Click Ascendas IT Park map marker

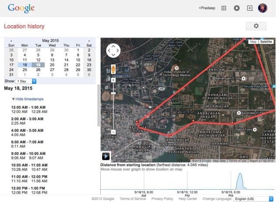point(239,113)
